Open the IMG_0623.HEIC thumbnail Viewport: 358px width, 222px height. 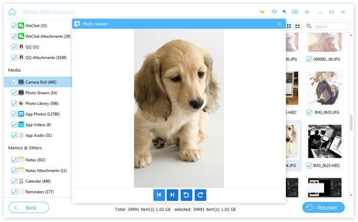(325, 142)
